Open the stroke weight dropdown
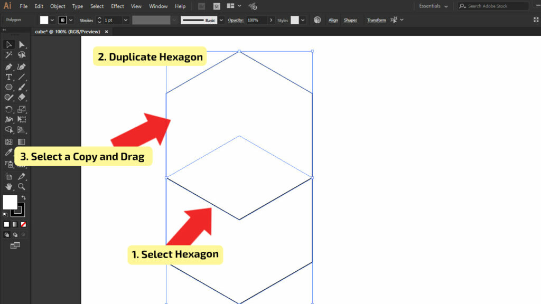This screenshot has width=541, height=304. 125,20
